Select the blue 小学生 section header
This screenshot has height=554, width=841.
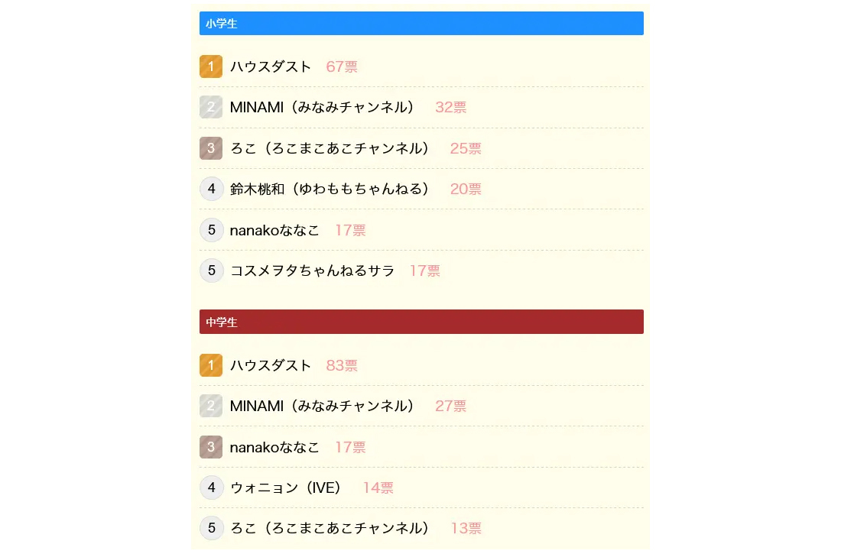[x=421, y=24]
